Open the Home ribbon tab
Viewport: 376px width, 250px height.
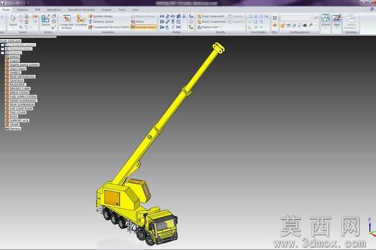pos(6,10)
